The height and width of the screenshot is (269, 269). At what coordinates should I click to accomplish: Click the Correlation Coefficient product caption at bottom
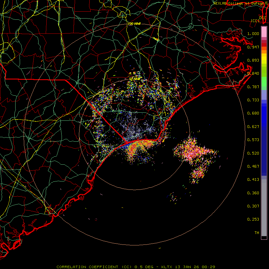[x=136, y=267]
